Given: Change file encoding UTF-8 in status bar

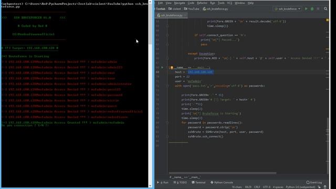Looking at the screenshot, I should [267, 187].
